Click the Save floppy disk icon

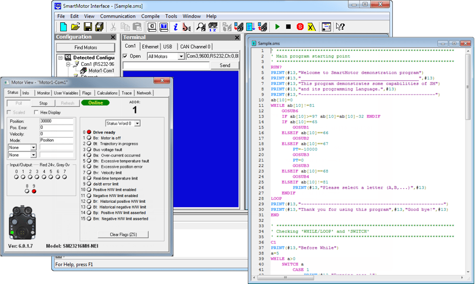click(87, 27)
